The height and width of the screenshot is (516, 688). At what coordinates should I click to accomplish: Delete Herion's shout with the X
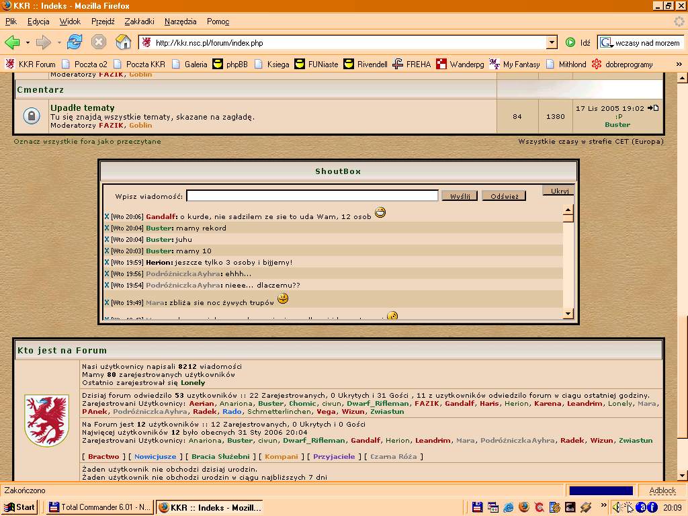pos(107,263)
